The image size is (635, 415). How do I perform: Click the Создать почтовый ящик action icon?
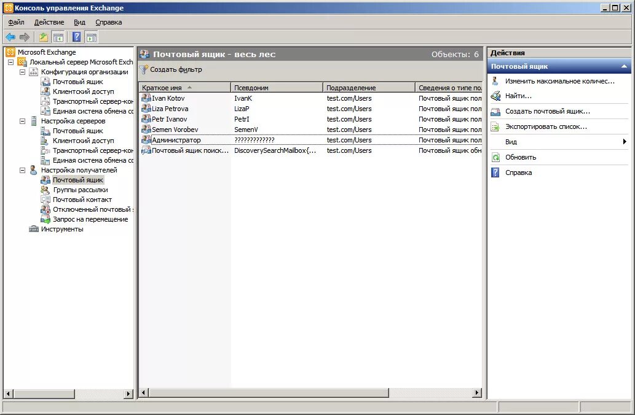495,111
